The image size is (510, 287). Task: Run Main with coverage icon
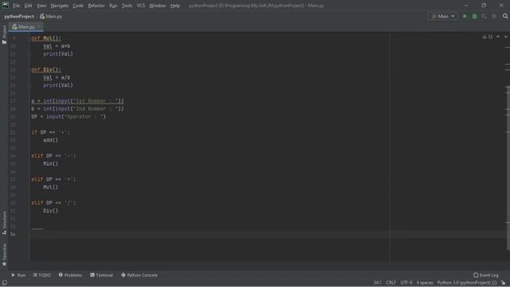(x=484, y=16)
